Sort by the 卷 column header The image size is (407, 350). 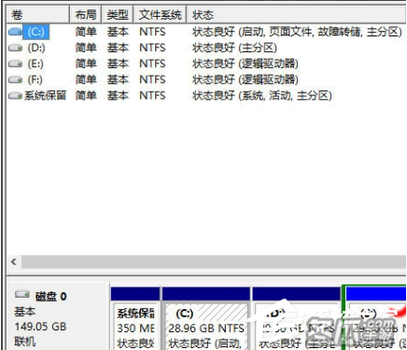(38, 15)
